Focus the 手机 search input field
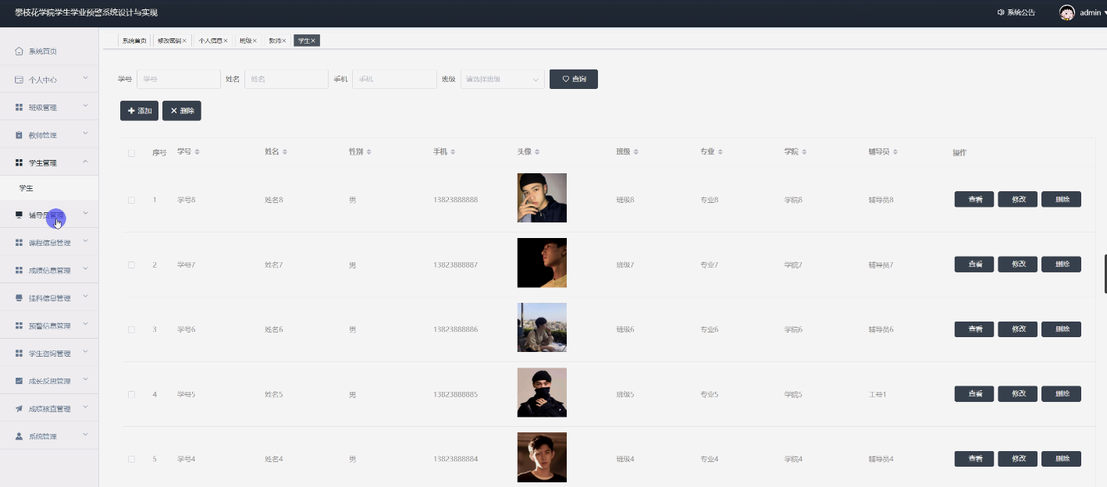1107x487 pixels. tap(394, 79)
